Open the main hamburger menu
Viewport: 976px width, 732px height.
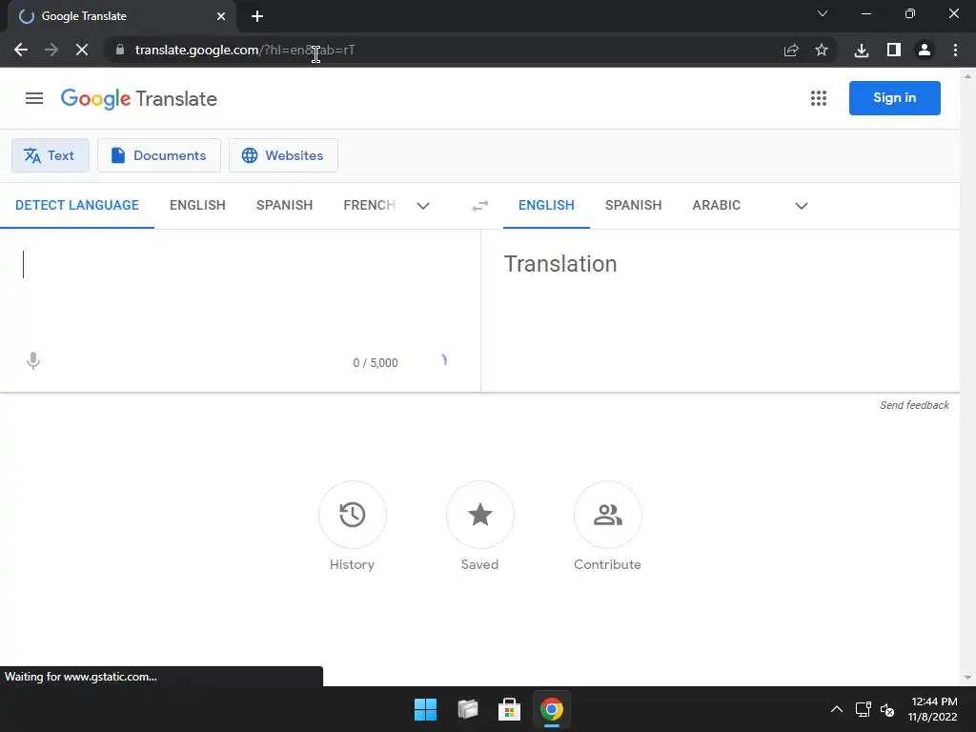(x=34, y=98)
